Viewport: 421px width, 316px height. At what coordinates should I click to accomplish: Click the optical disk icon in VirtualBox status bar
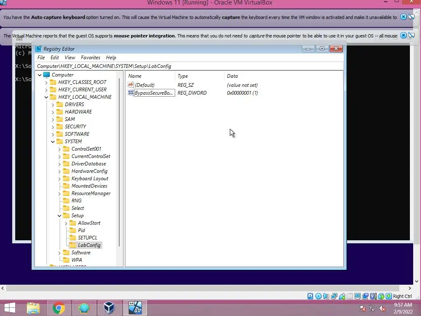point(318,296)
